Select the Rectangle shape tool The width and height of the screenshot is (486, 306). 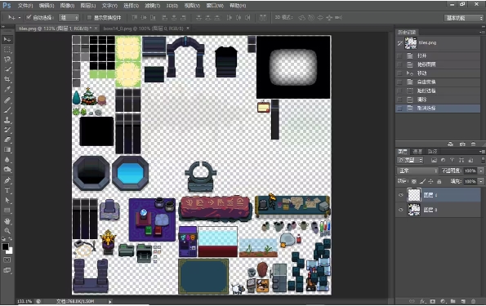click(7, 211)
